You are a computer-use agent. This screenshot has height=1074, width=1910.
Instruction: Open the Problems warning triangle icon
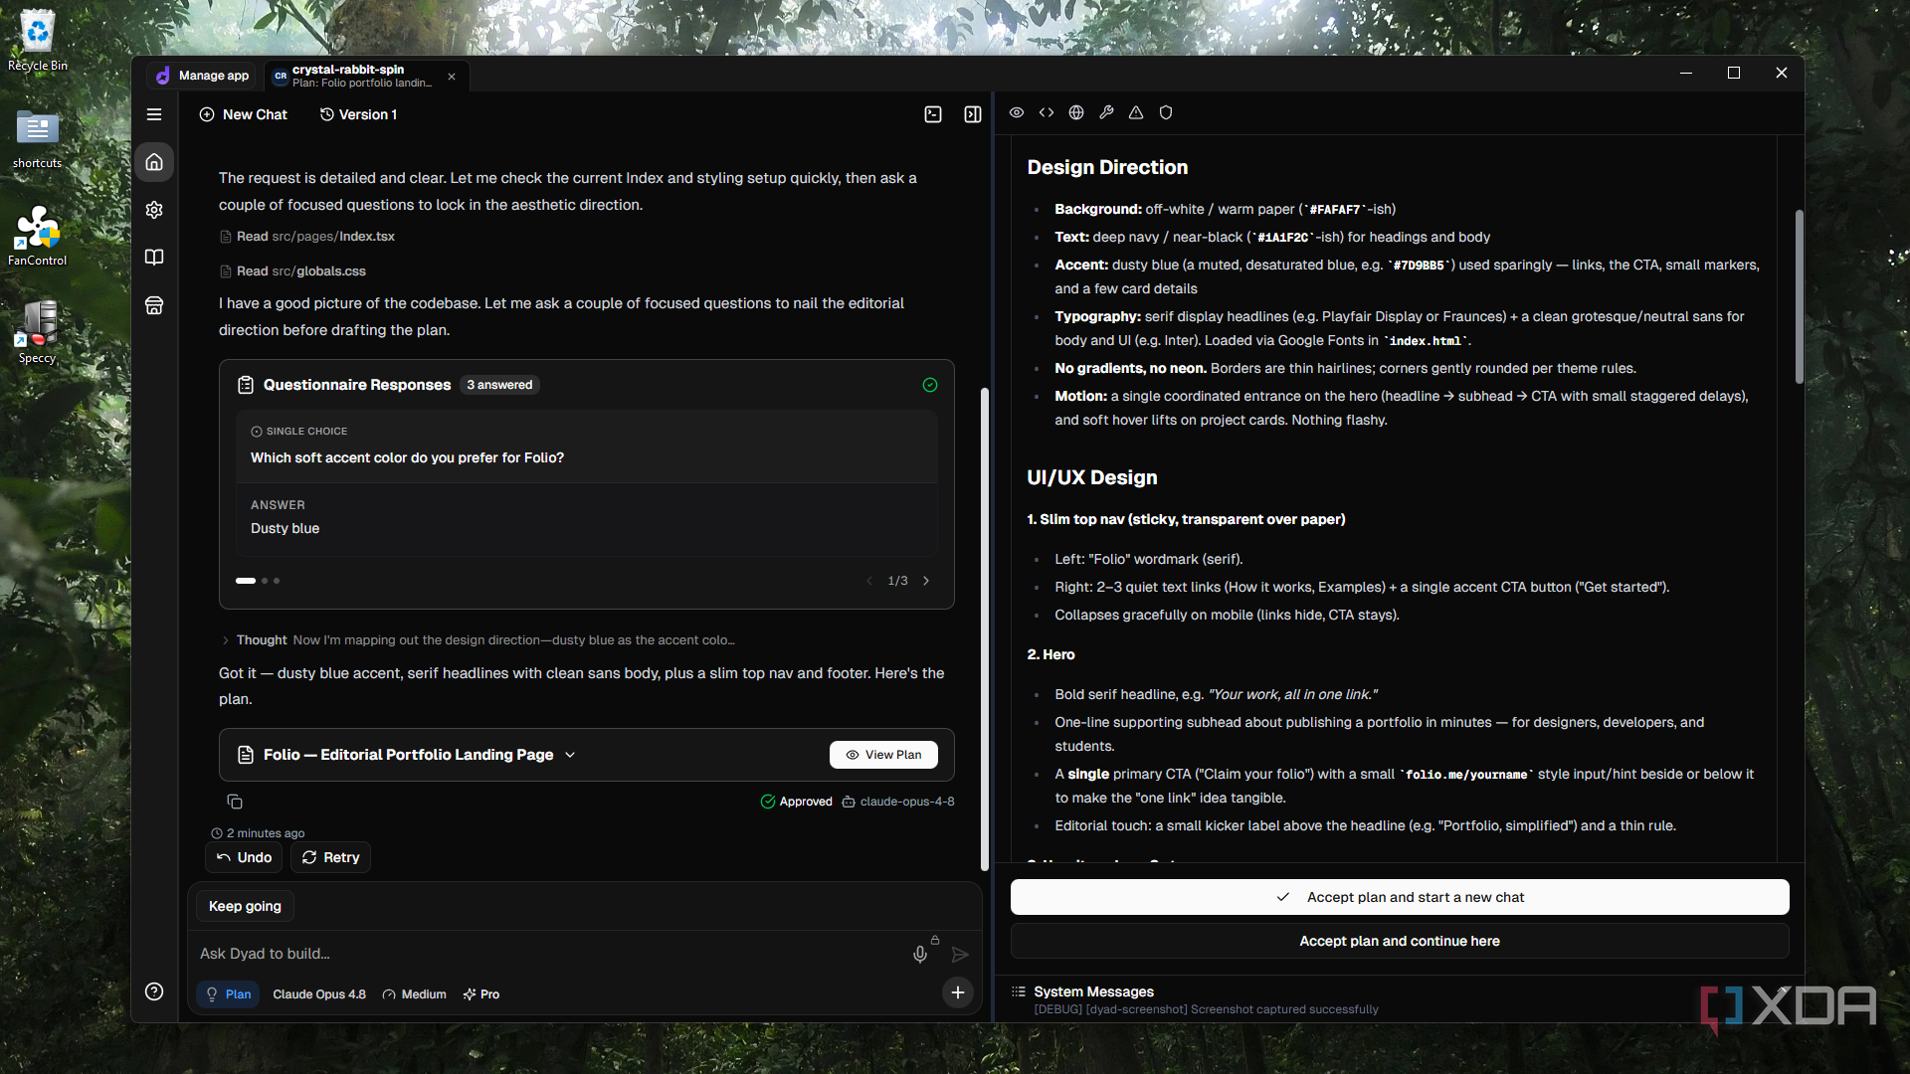(1136, 112)
